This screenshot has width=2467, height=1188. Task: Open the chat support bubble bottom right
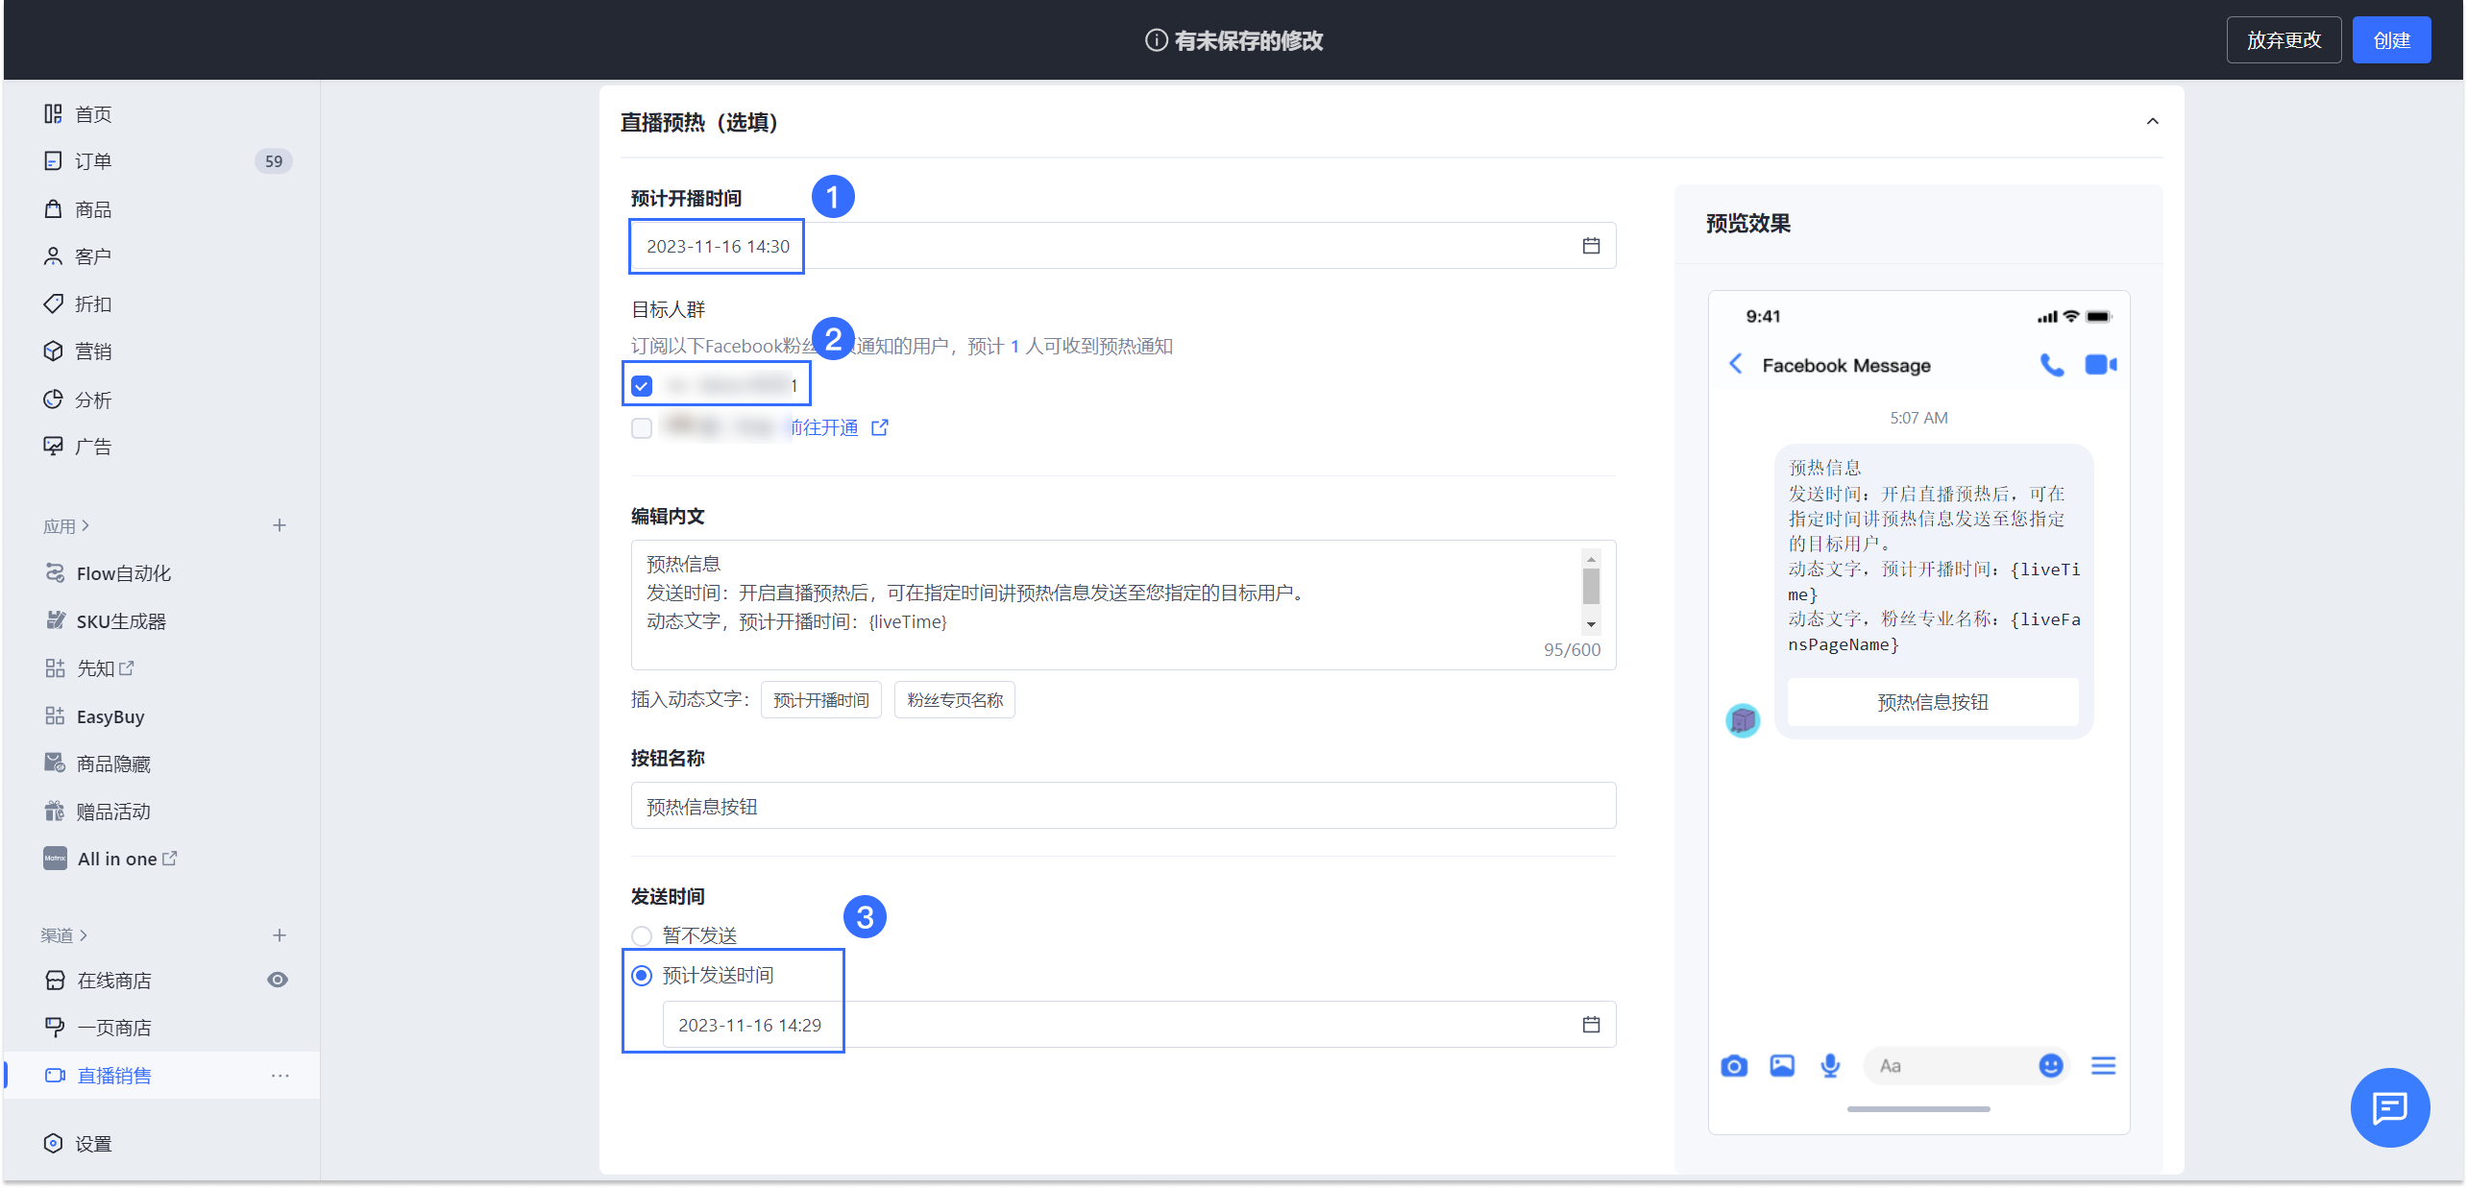(x=2389, y=1107)
